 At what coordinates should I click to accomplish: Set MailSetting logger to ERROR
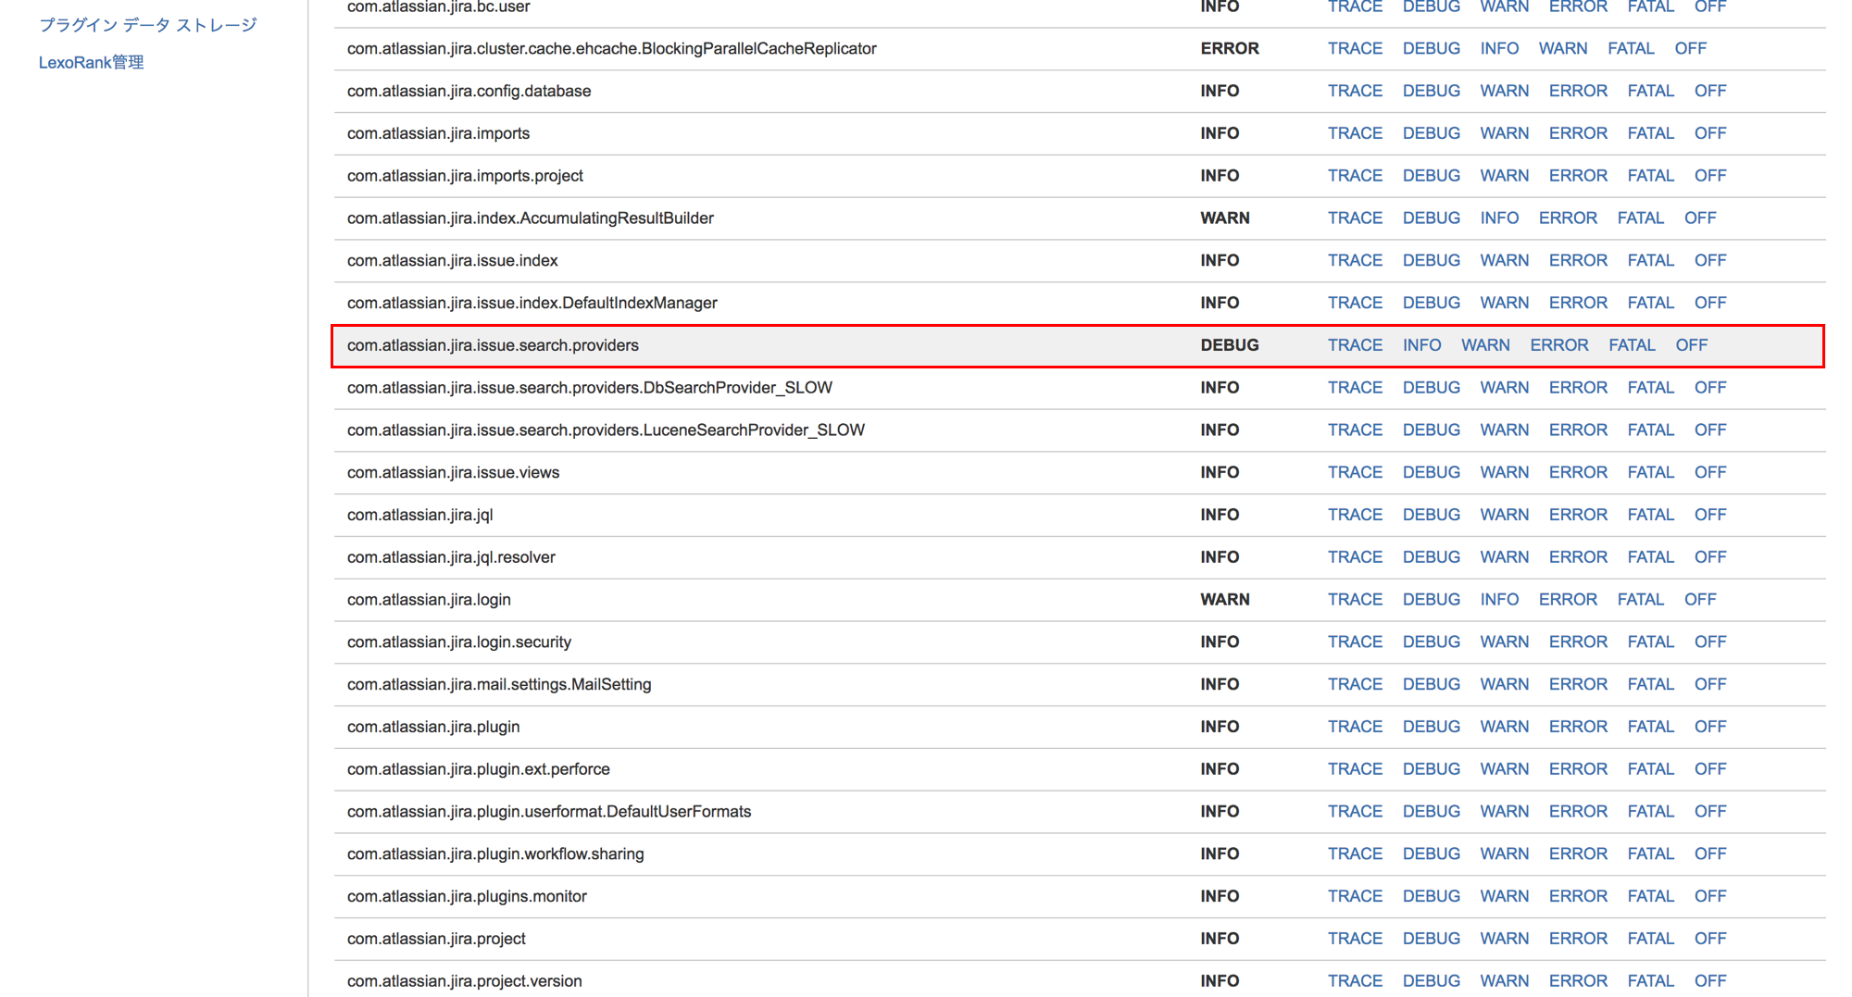(1578, 685)
